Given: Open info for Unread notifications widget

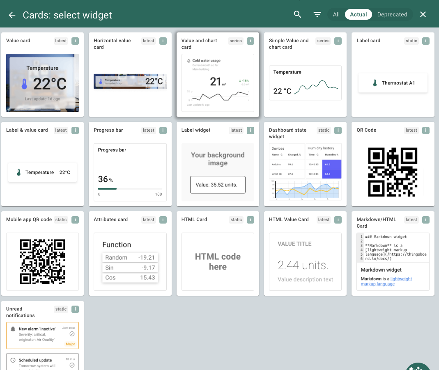Looking at the screenshot, I should (75, 309).
